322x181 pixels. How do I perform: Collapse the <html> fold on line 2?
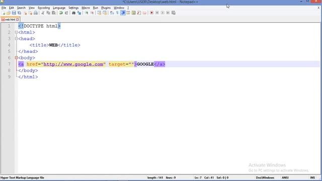(16, 32)
